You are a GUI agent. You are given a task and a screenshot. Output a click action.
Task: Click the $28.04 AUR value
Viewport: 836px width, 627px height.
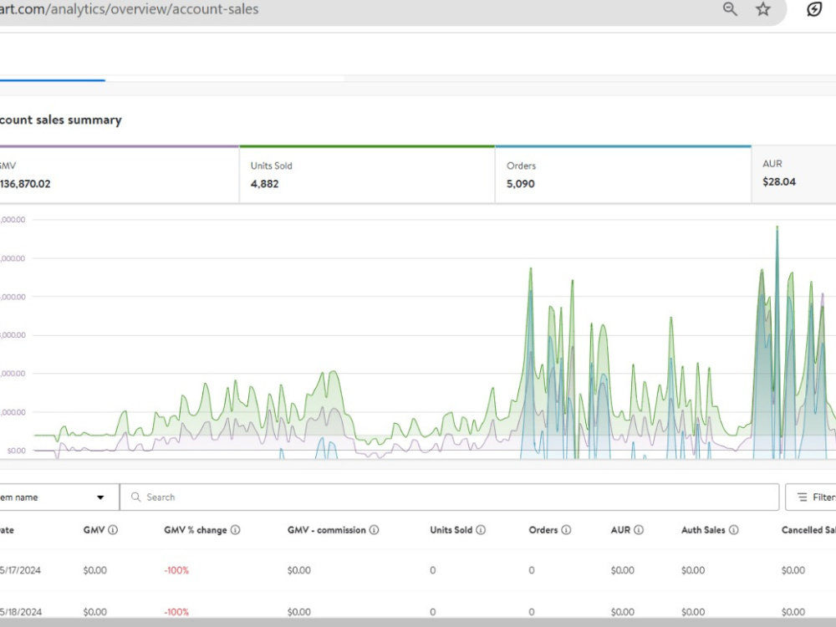pos(779,181)
